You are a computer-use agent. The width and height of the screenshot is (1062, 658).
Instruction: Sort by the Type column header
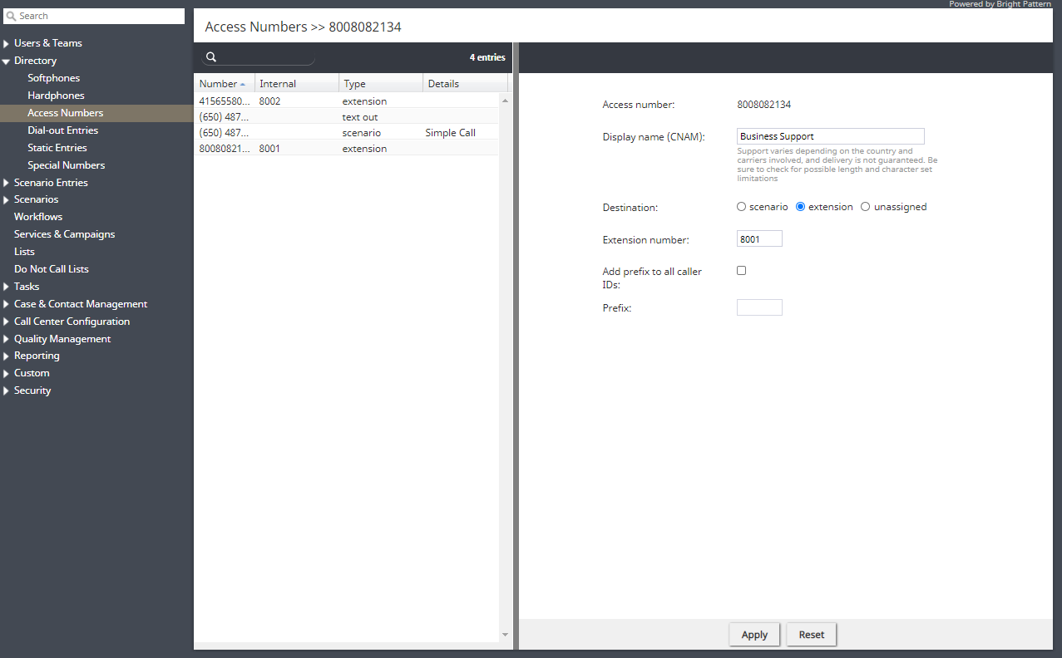tap(382, 84)
